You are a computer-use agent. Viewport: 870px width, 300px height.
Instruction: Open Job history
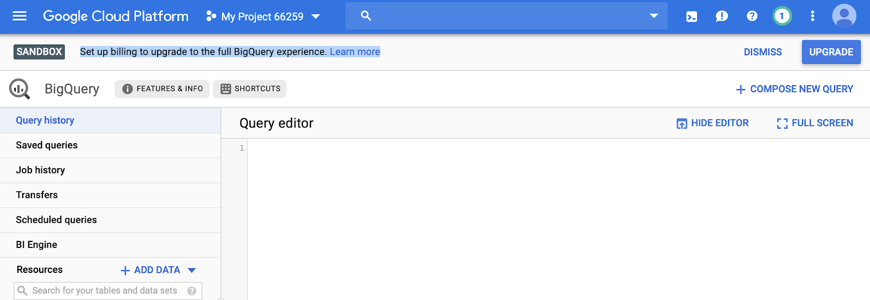point(110,170)
